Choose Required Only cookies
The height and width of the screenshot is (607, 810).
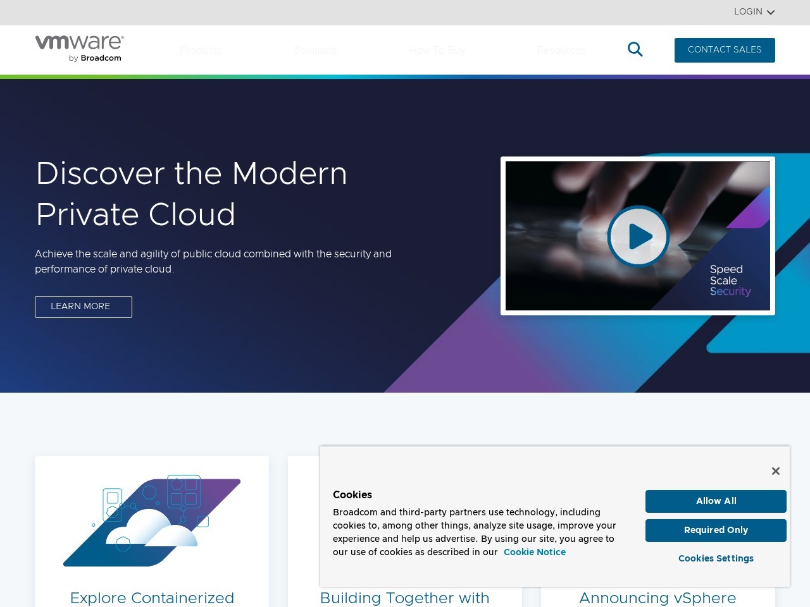click(x=716, y=530)
